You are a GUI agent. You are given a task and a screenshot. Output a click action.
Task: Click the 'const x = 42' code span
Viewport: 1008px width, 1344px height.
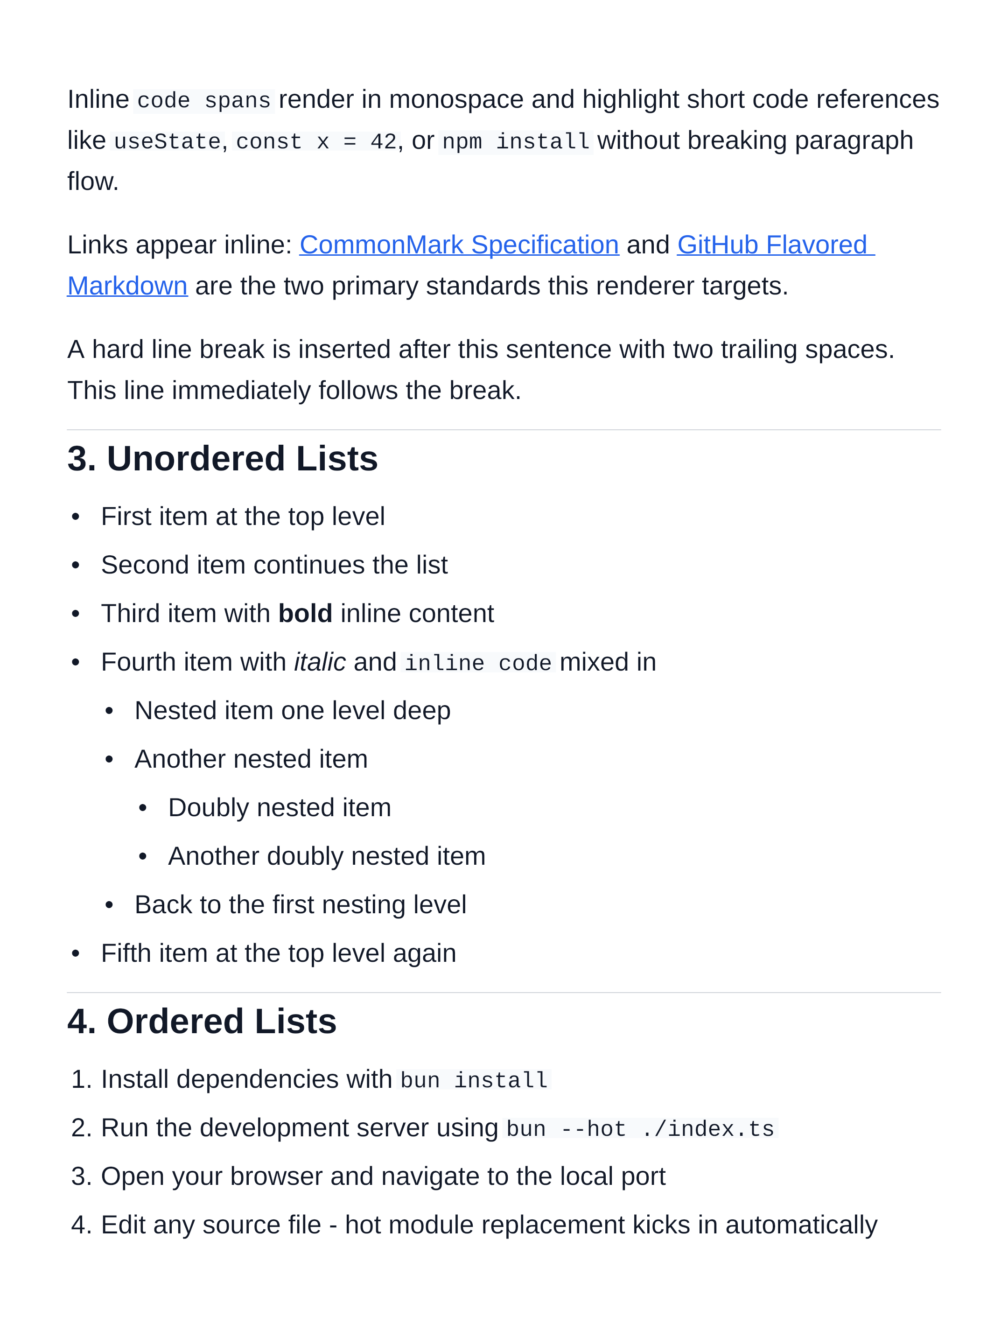(x=315, y=141)
